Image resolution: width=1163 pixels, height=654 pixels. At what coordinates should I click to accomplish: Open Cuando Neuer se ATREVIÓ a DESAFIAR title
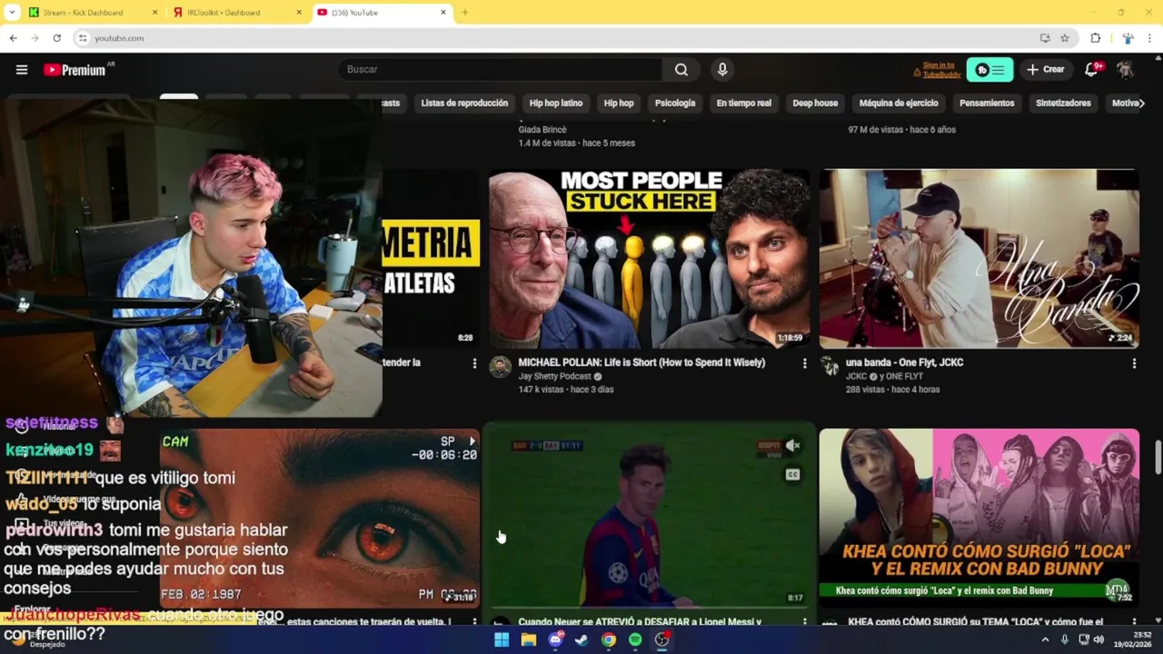coord(640,622)
